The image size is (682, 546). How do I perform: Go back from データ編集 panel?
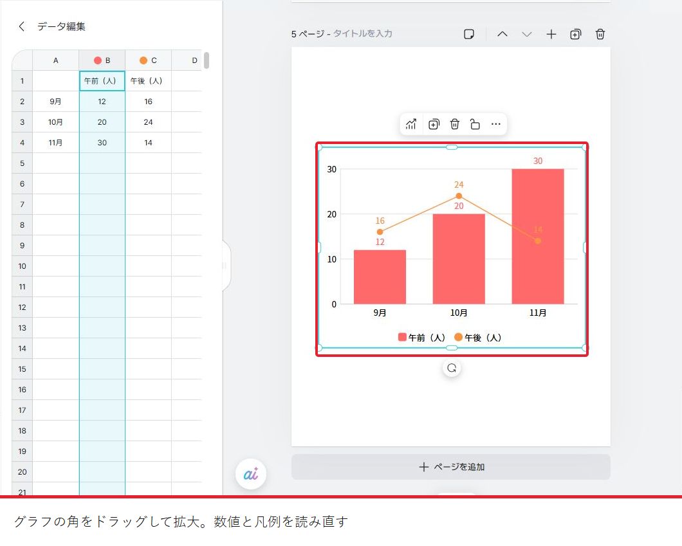coord(21,26)
